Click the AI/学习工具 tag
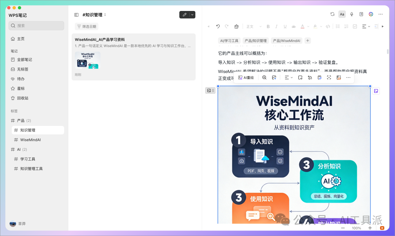The image size is (395, 236). (x=229, y=41)
